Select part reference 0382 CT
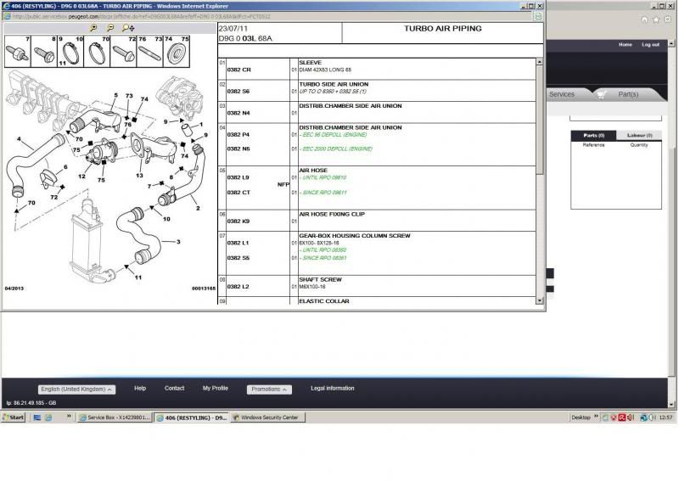The width and height of the screenshot is (679, 482). (238, 193)
